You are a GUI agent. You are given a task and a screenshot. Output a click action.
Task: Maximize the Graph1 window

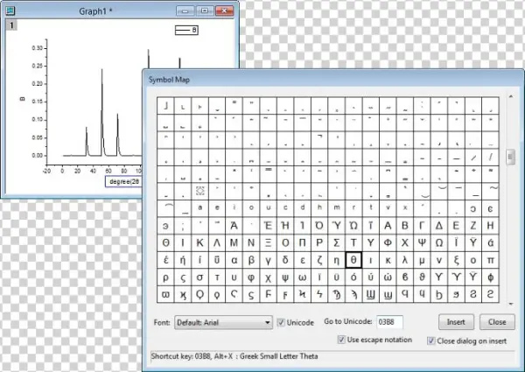205,11
